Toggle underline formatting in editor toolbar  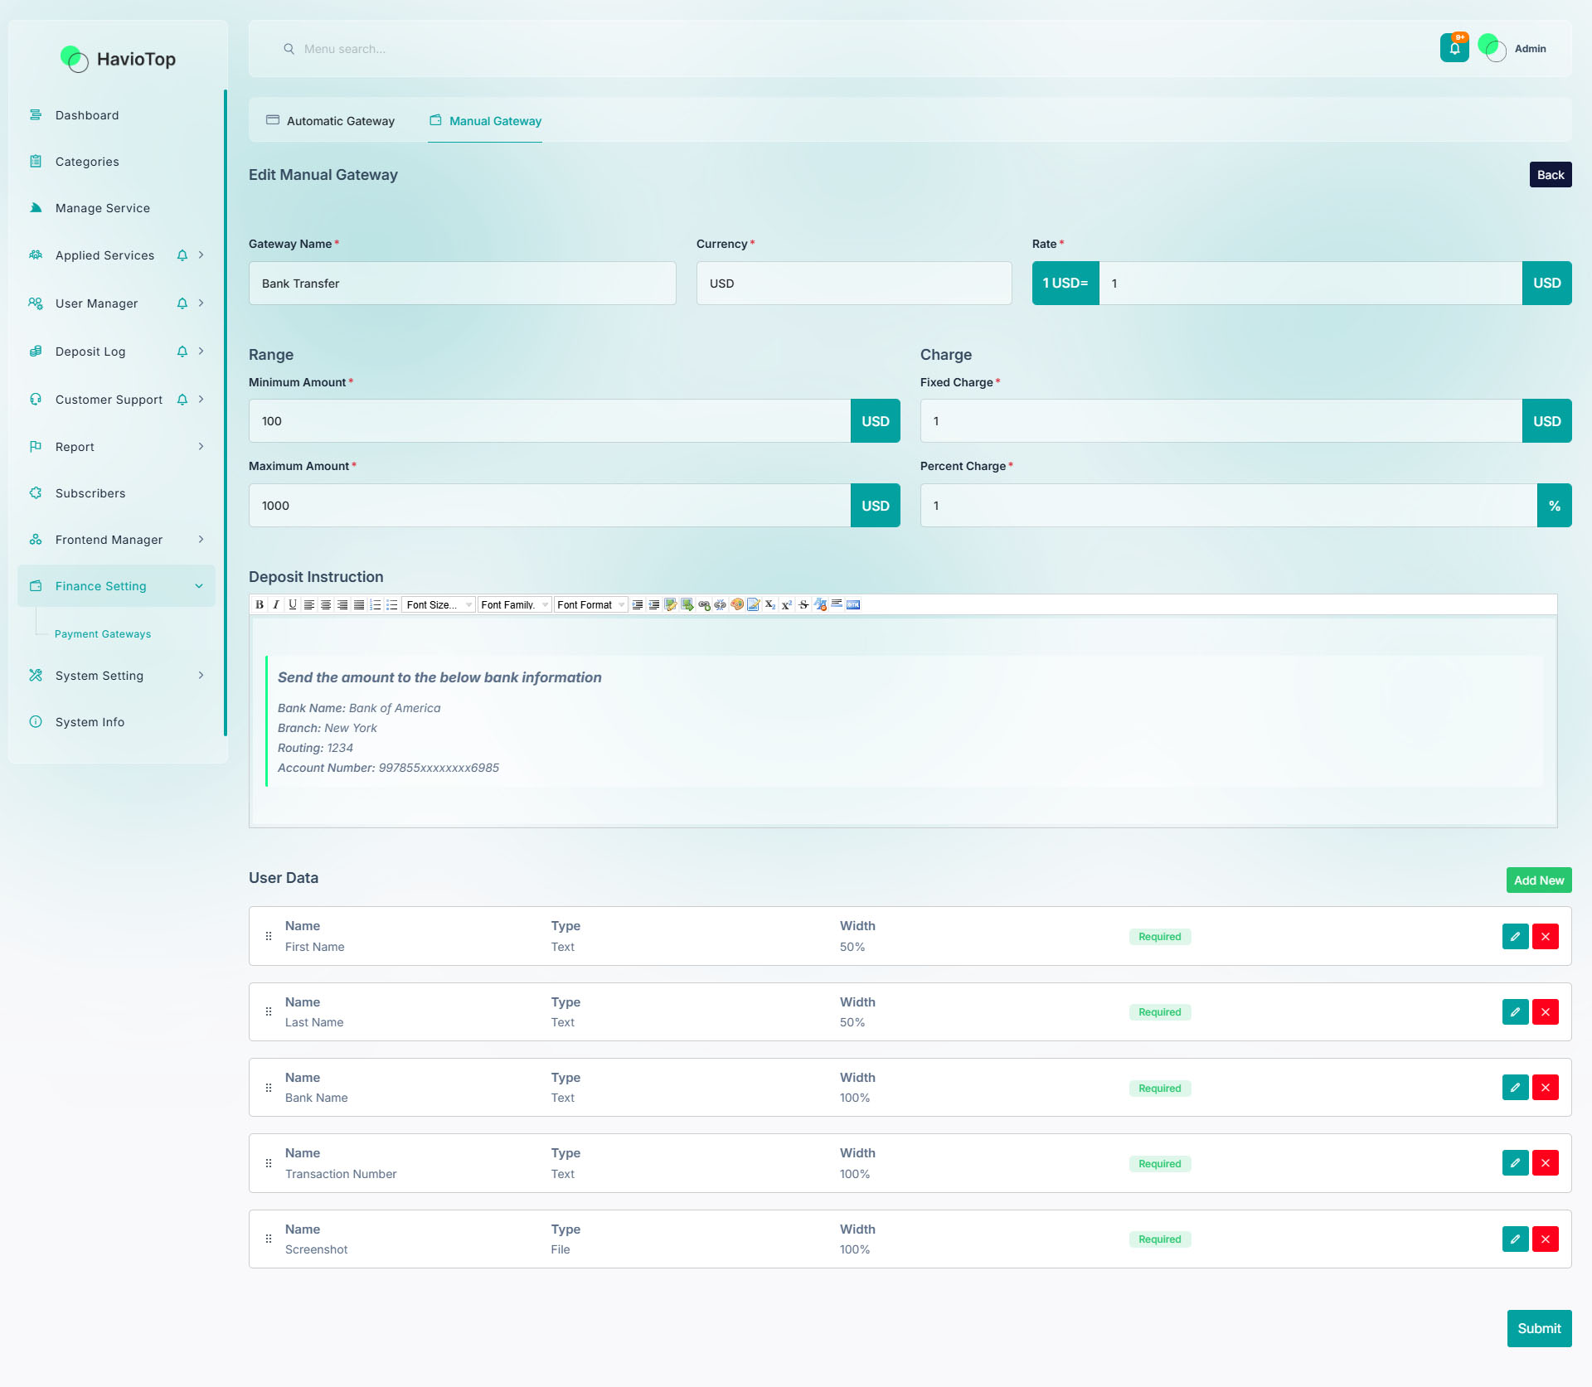293,604
